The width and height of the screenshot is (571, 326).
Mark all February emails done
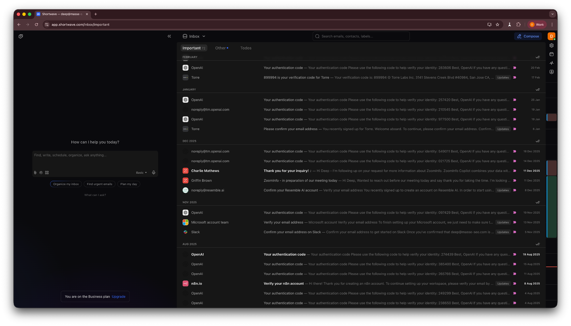pos(538,57)
